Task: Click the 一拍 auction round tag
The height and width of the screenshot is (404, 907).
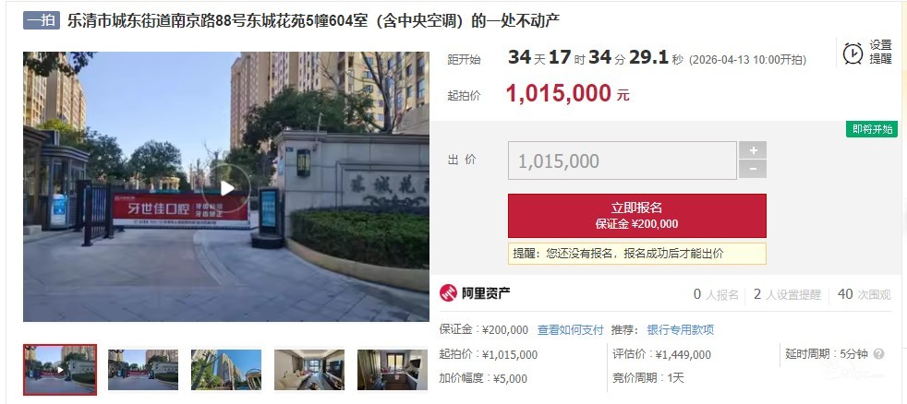Action: 42,21
